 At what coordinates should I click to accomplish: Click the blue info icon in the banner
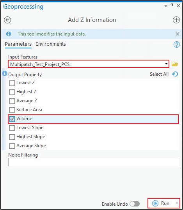9,34
